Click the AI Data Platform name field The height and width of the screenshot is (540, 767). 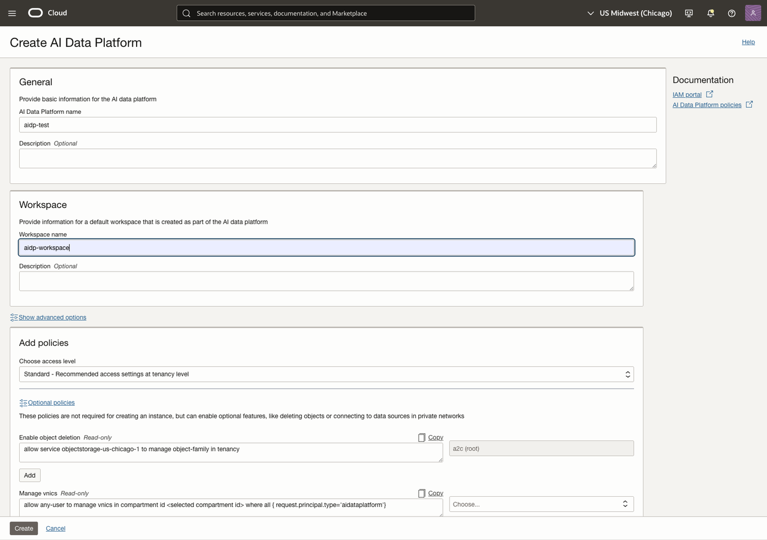tap(338, 125)
